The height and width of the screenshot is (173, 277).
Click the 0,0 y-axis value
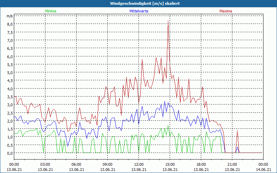(x=10, y=153)
